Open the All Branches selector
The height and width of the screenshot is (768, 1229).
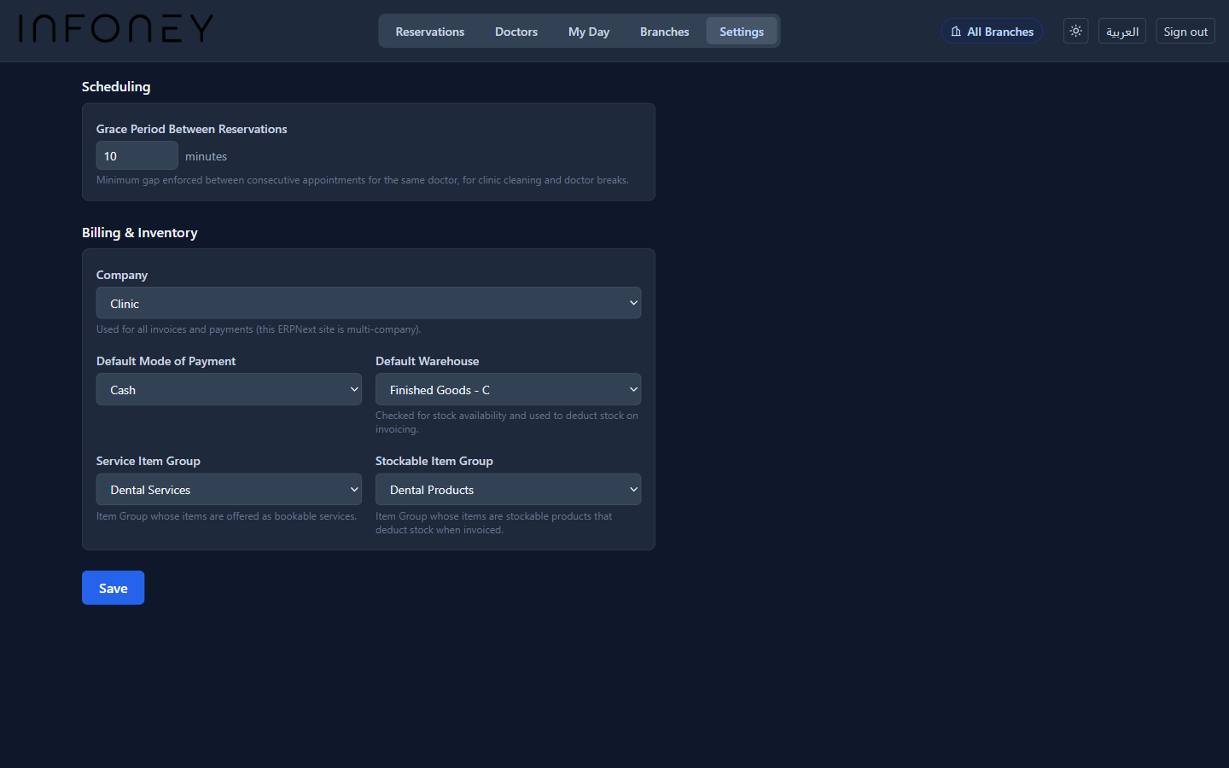[992, 32]
